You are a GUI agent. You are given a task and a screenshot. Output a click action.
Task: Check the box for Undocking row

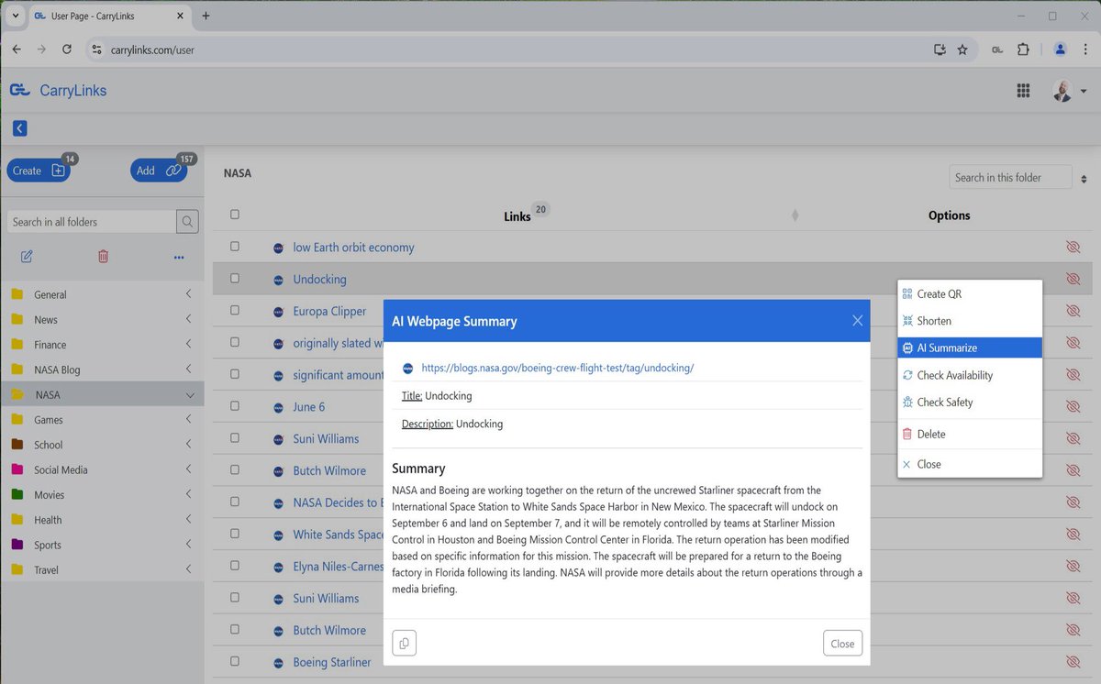pyautogui.click(x=235, y=278)
